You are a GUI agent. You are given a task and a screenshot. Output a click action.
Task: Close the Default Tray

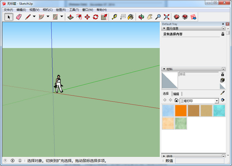point(227,24)
